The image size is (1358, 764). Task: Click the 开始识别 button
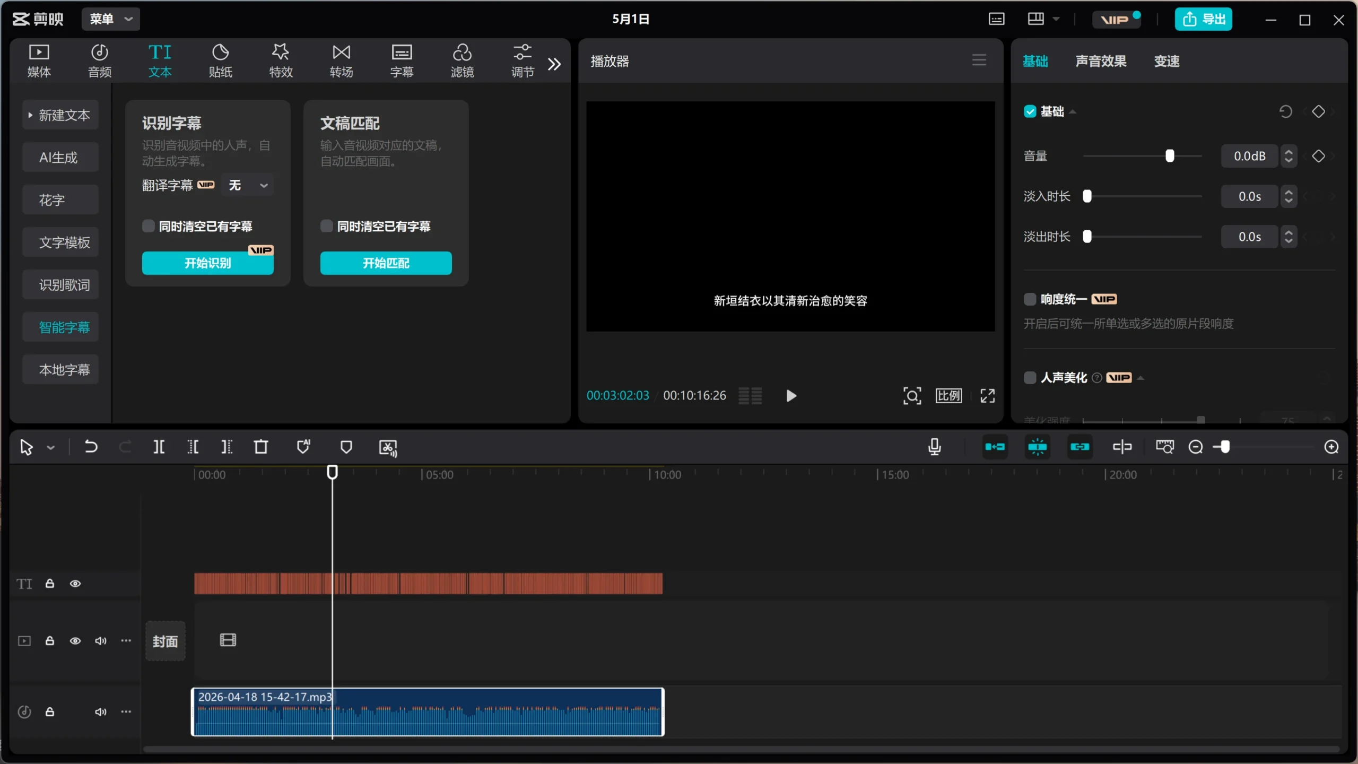click(x=208, y=263)
